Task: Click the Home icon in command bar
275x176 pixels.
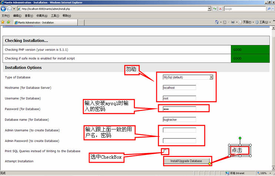Action: (217, 22)
